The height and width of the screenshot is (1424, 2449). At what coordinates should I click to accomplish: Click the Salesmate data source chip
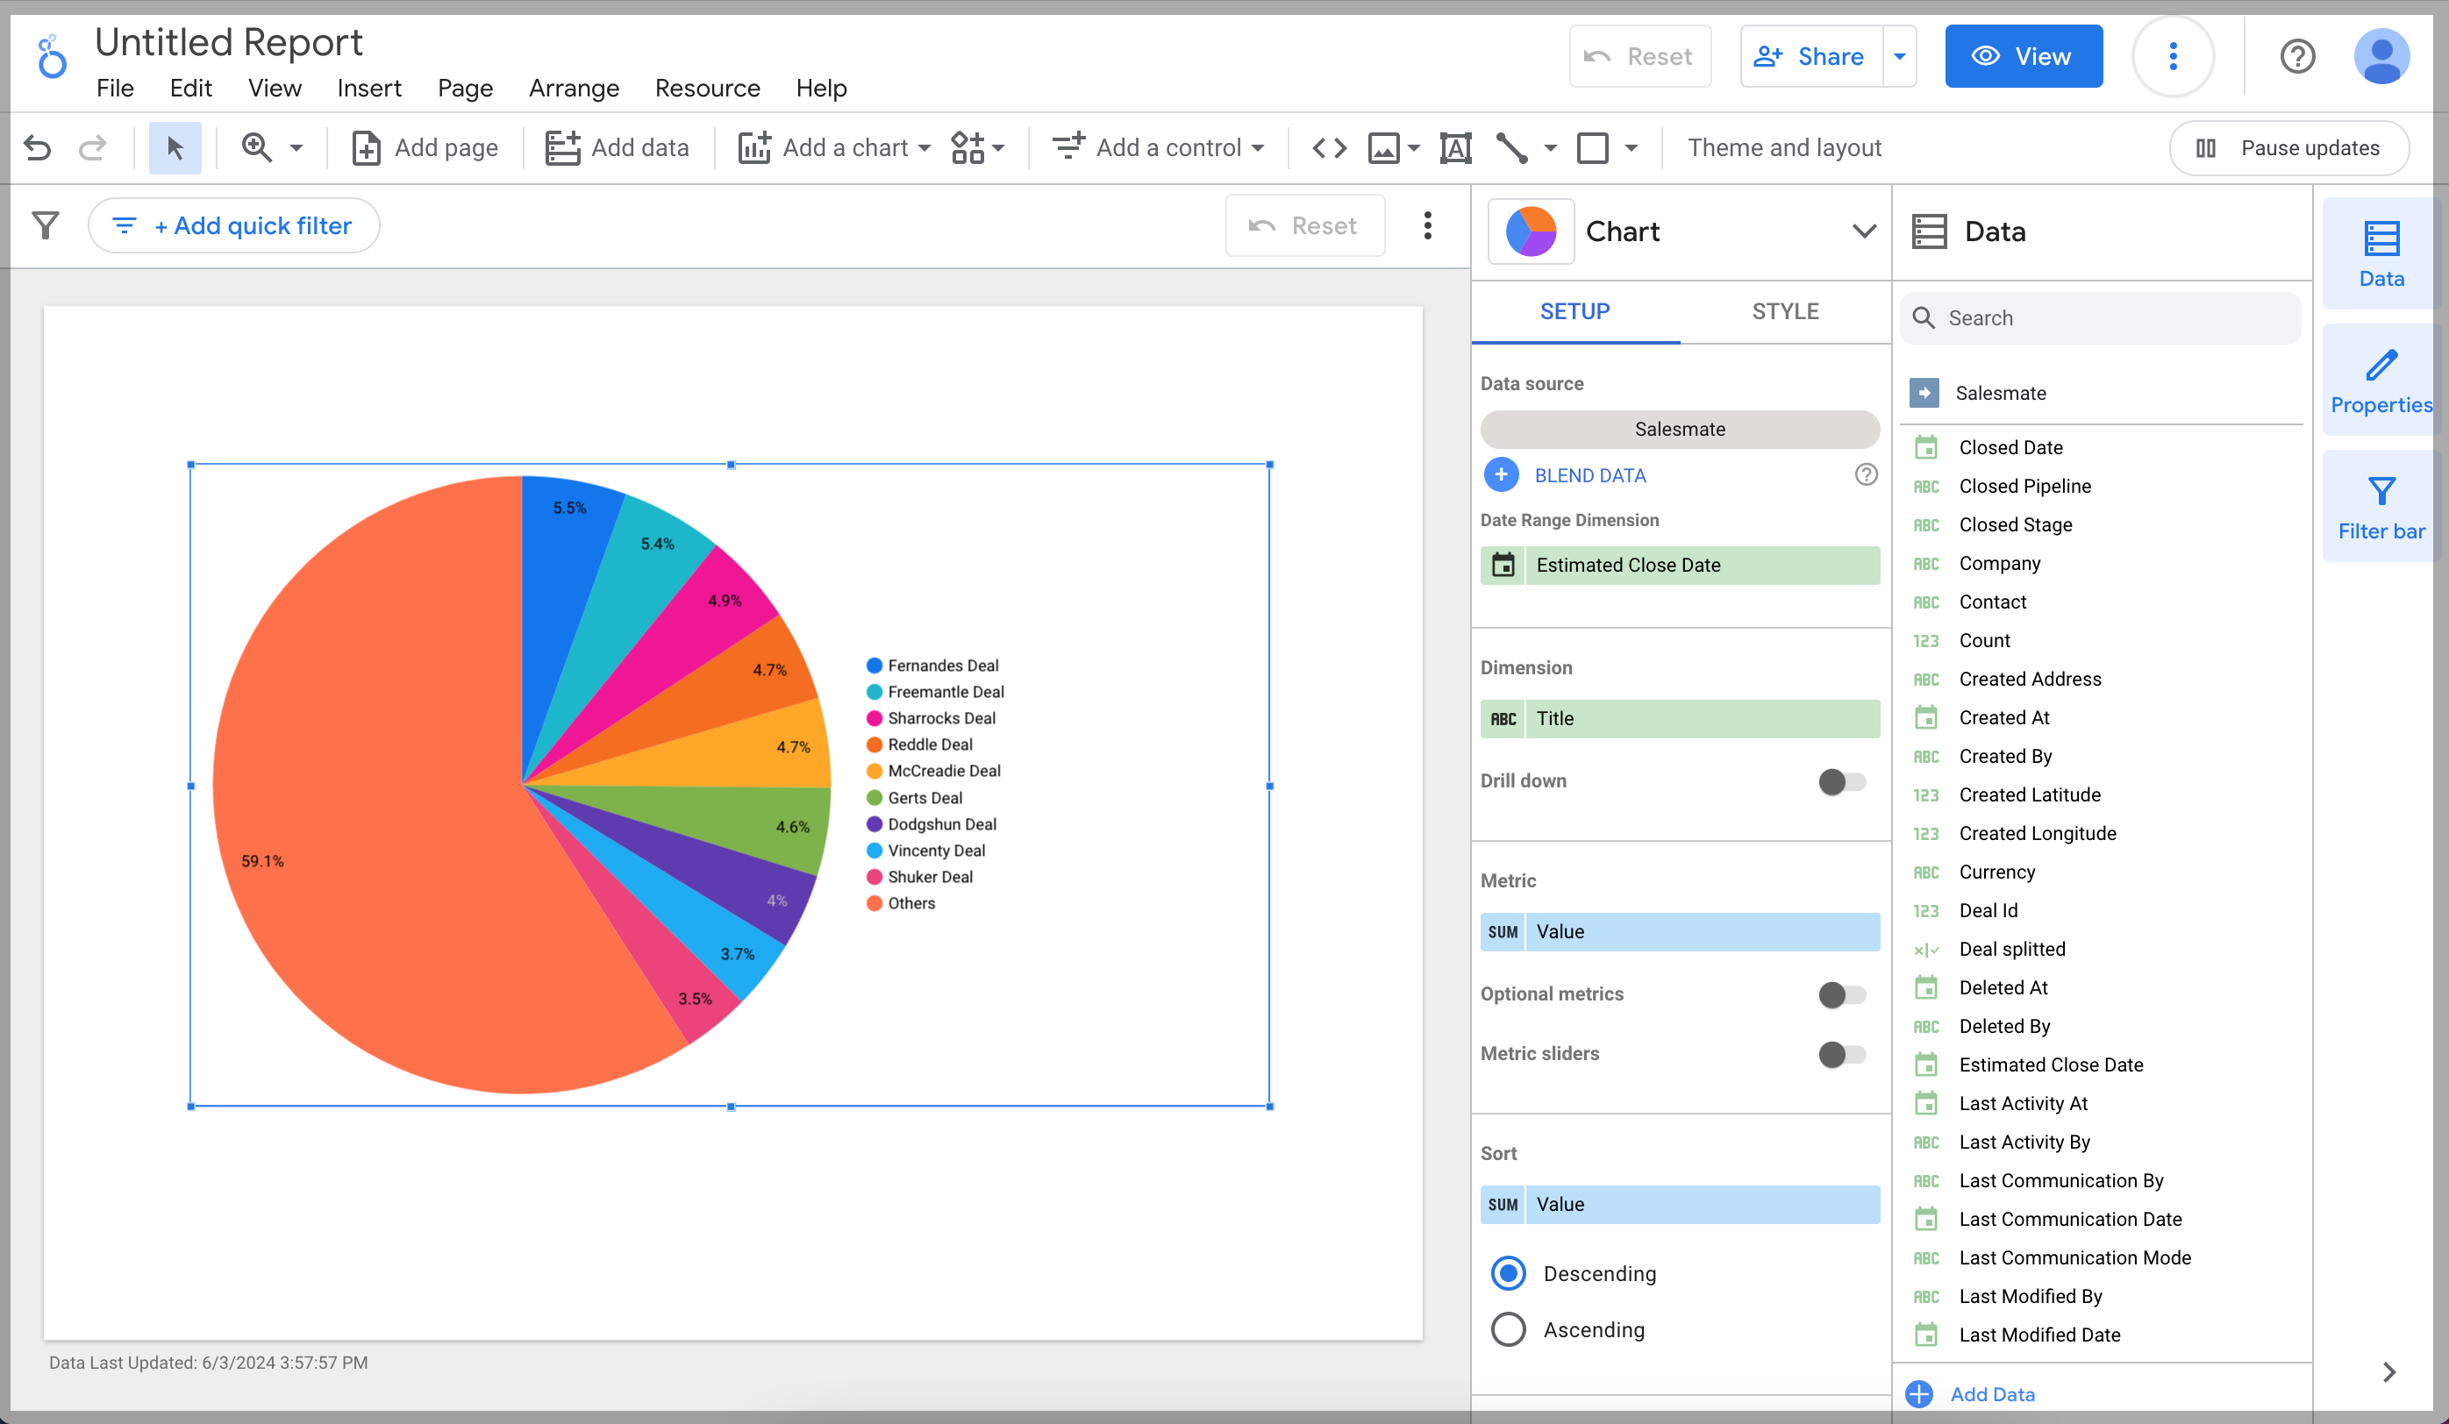tap(1680, 430)
